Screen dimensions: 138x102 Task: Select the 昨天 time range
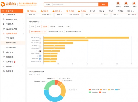point(39,27)
